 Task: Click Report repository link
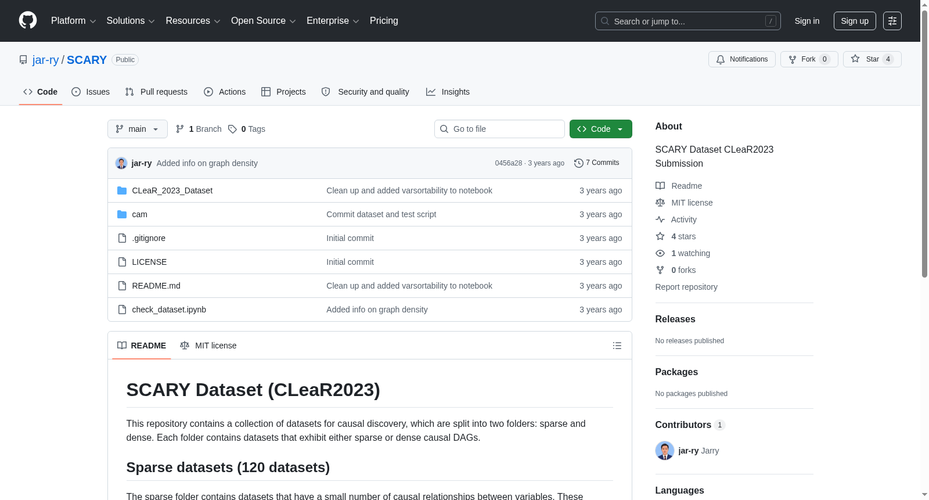click(686, 287)
